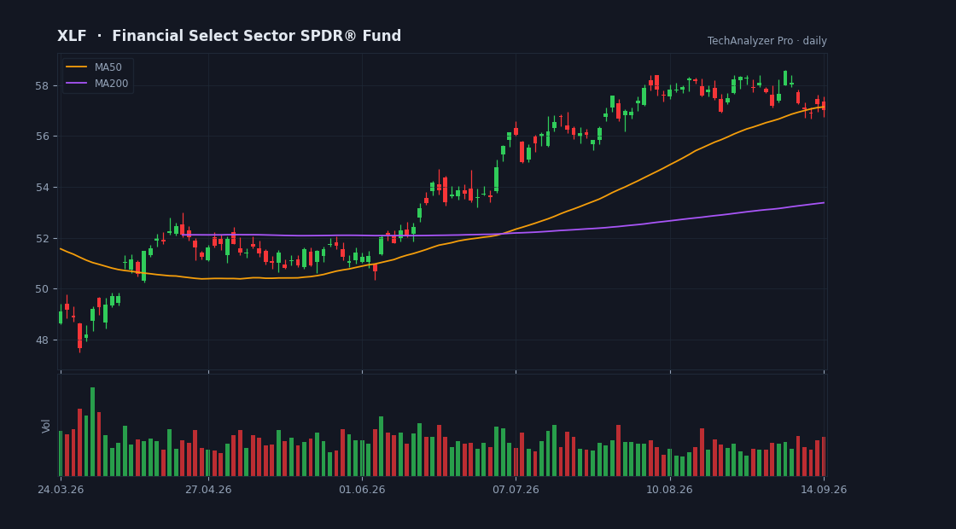
Task: Click the TechAnalyzer Pro daily label
Action: pyautogui.click(x=767, y=41)
